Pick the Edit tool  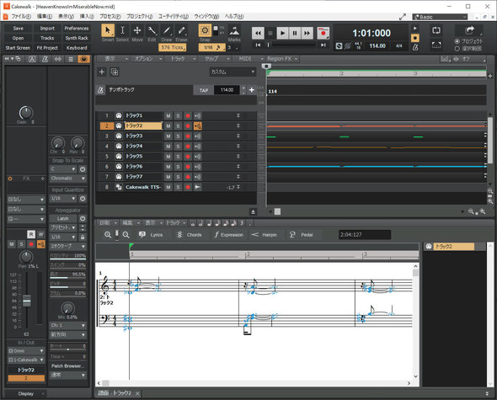click(x=152, y=30)
